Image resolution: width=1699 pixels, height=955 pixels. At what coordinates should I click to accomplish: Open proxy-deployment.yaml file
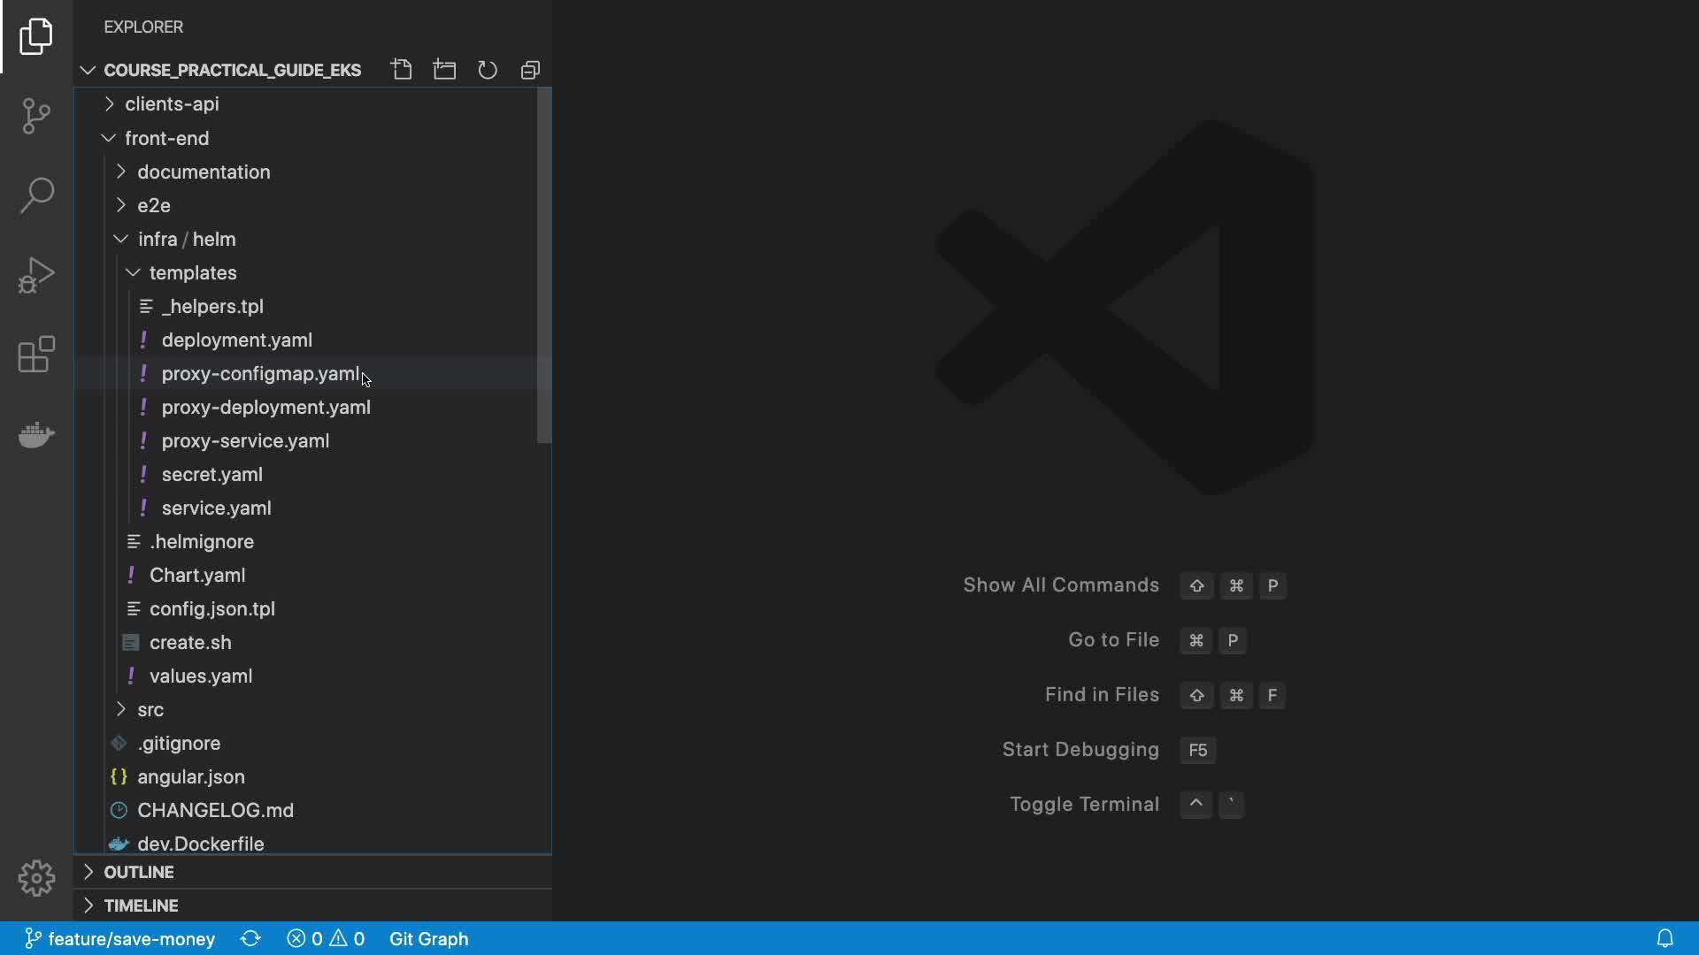[265, 408]
